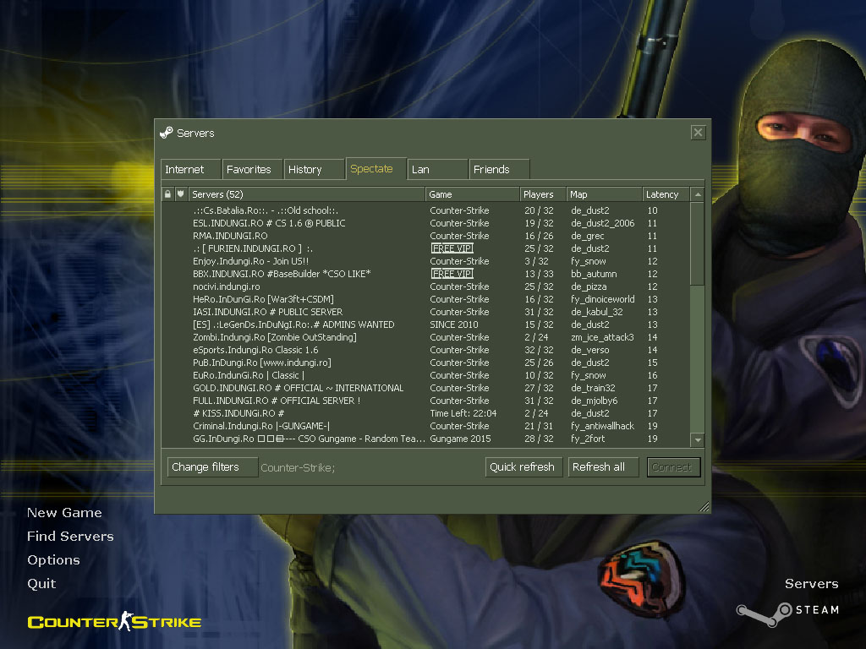Select server BBX.INDUNGI.RO #BaseBuilder
This screenshot has width=866, height=649.
coord(425,274)
